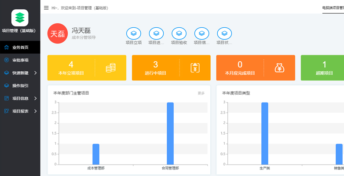Click the money bag icon on orange card
Viewport: 344px width, 176px height.
coord(280,68)
